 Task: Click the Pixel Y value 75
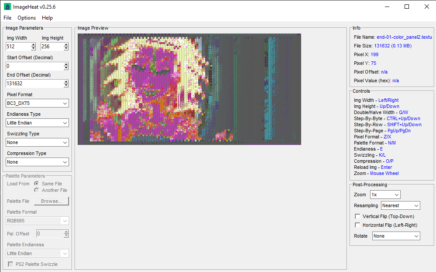point(374,63)
